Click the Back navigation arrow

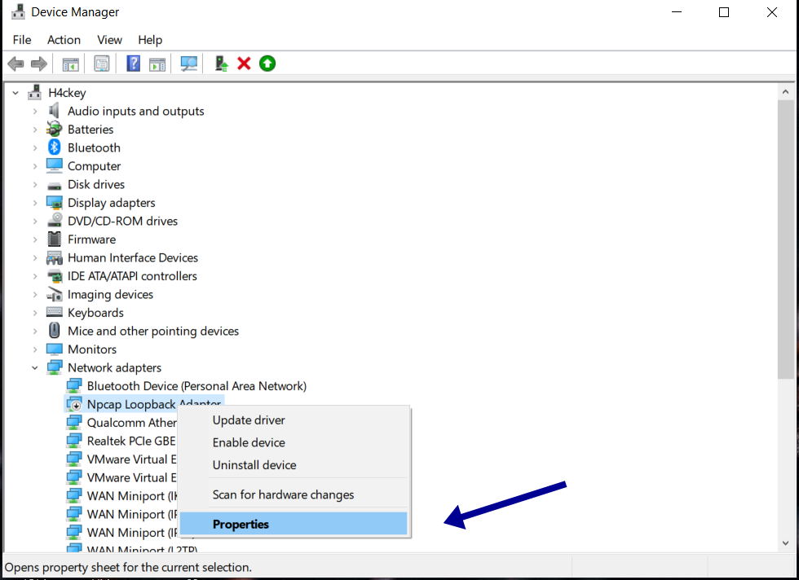(15, 63)
